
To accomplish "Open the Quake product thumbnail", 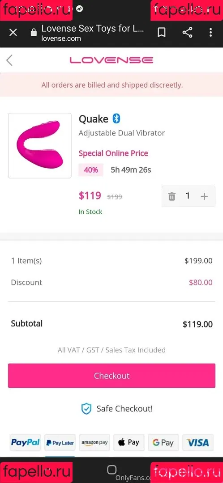I will pos(40,145).
